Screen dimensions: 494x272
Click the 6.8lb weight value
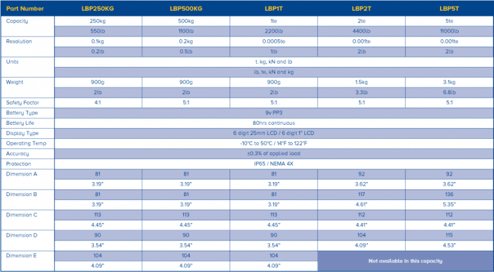448,92
